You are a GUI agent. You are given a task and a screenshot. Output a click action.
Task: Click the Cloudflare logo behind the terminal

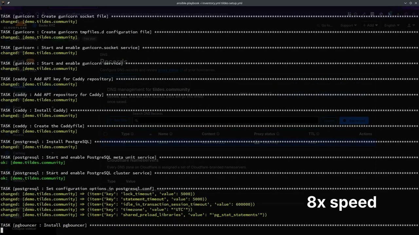15,25
